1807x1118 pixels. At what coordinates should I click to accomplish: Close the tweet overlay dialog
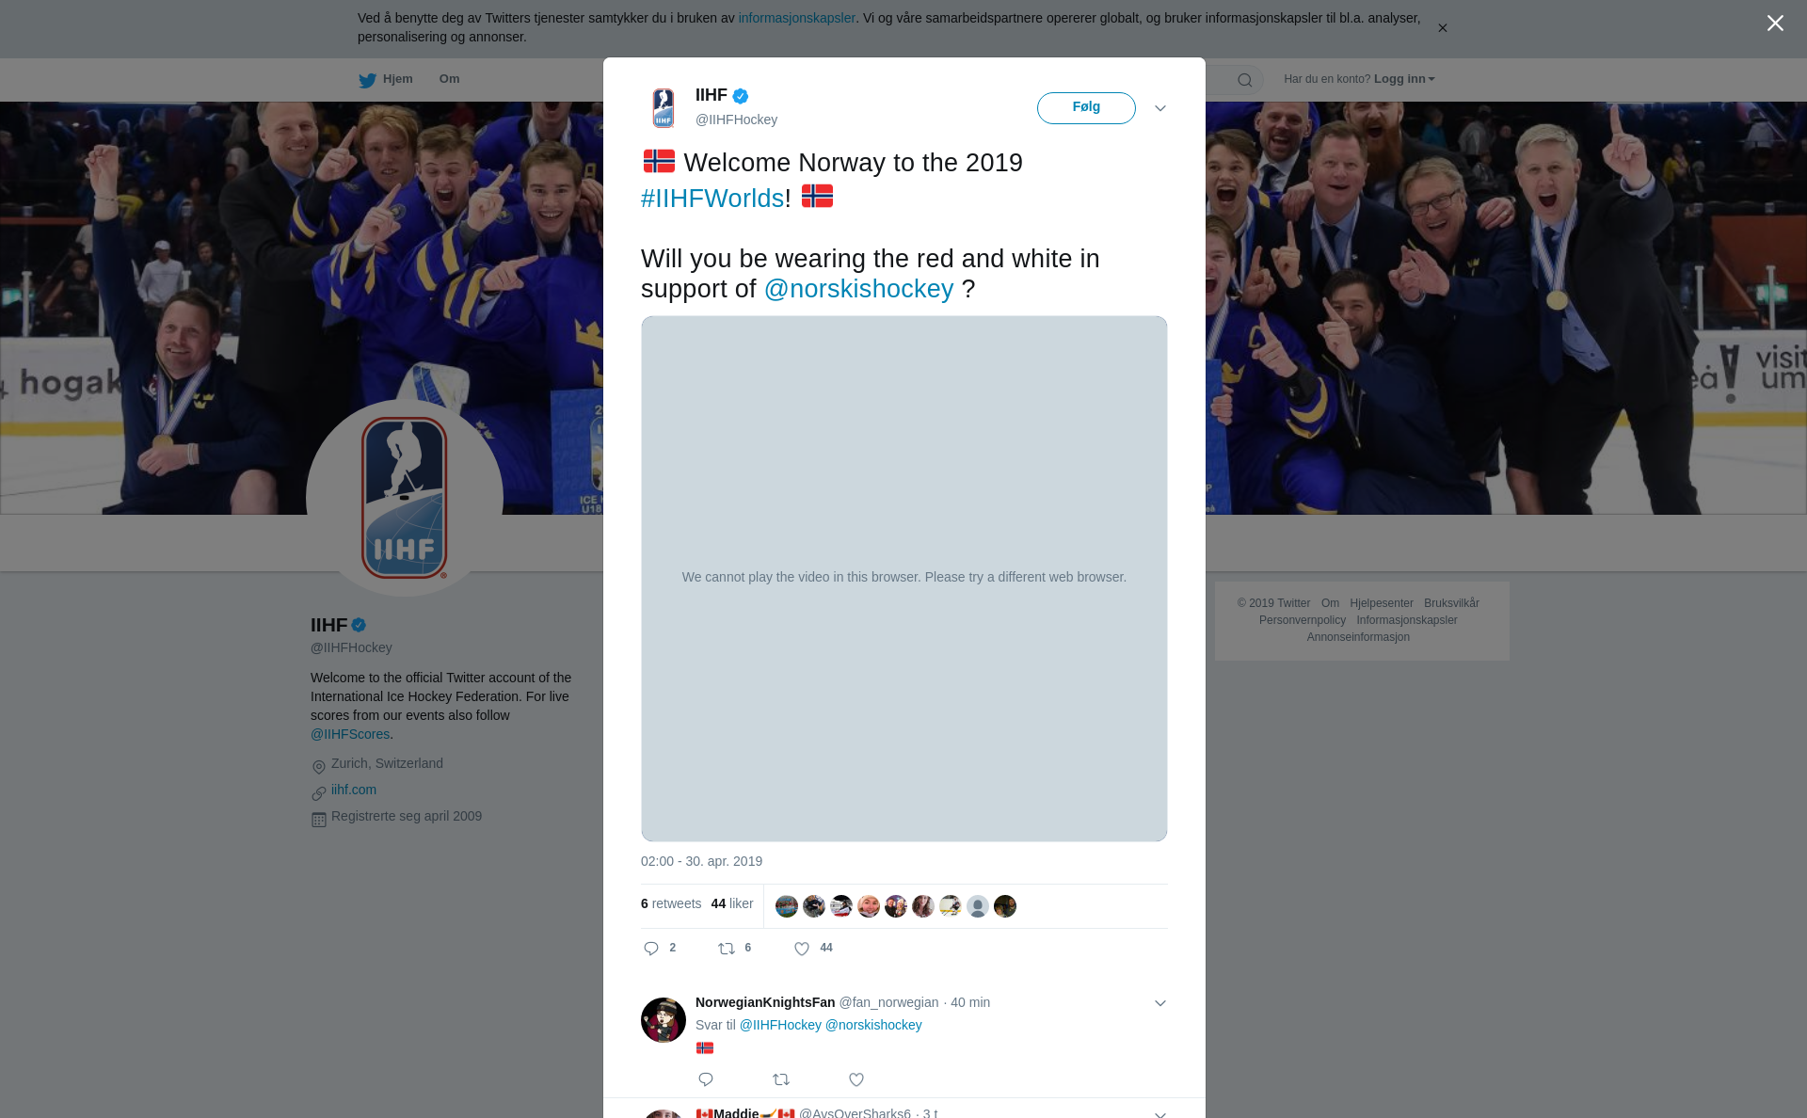1775,24
